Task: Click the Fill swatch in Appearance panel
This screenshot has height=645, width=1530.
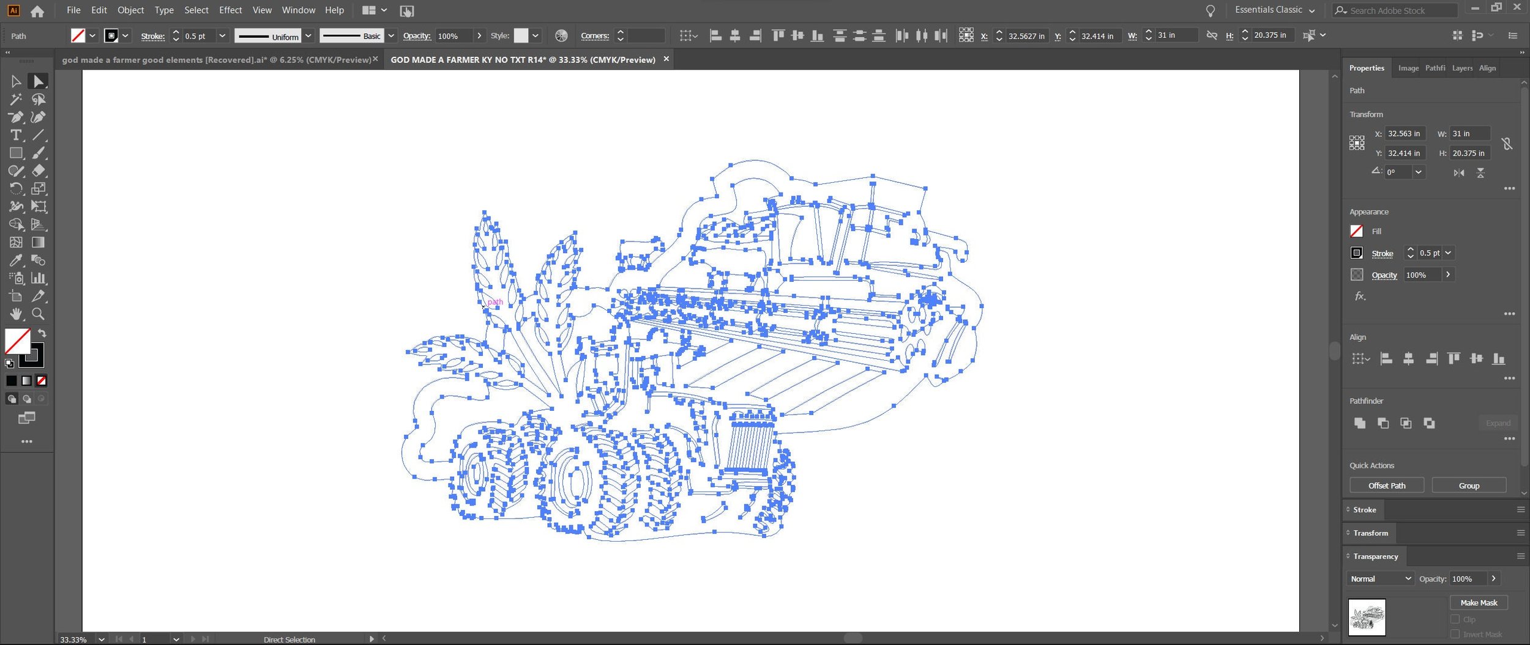Action: (1357, 231)
